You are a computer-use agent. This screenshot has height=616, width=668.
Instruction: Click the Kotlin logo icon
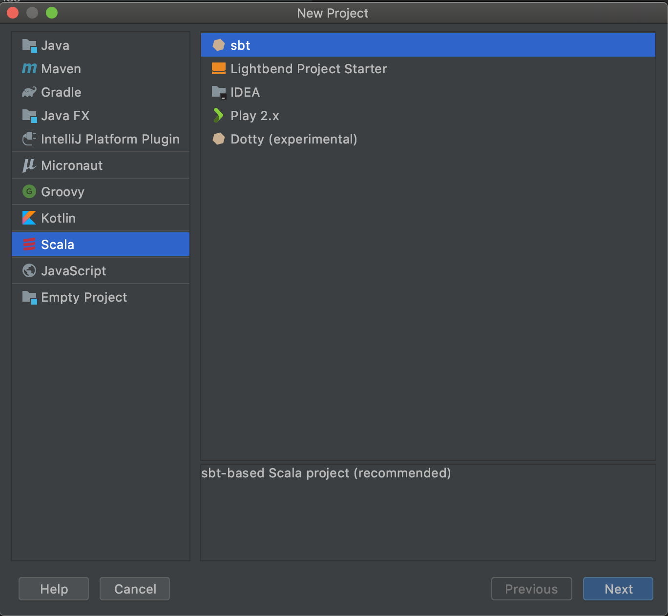pos(29,218)
